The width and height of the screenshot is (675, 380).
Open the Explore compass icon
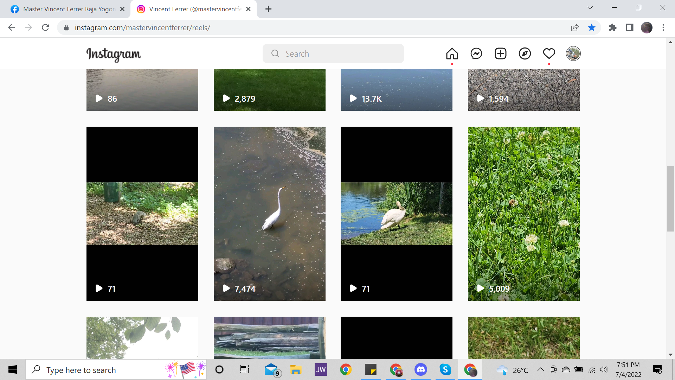(525, 54)
